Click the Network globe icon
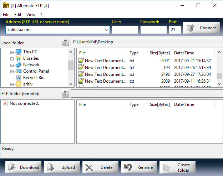The width and height of the screenshot is (223, 176). tap(19, 65)
